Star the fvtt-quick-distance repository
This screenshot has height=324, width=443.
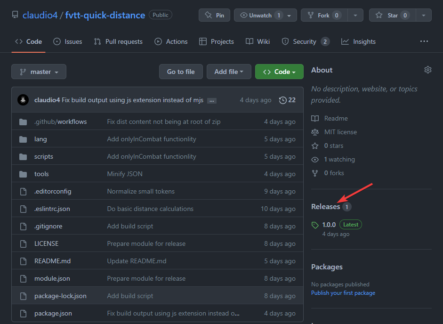click(x=391, y=15)
